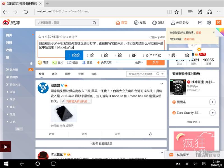Image resolution: width=224 pixels, height=168 pixels.
Task: Select IME candidate word 蛤
Action: (x=105, y=55)
